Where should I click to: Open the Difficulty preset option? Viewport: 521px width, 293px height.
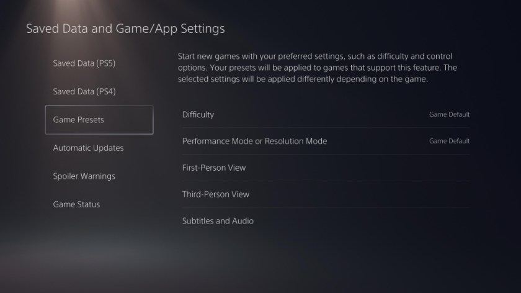pos(326,114)
